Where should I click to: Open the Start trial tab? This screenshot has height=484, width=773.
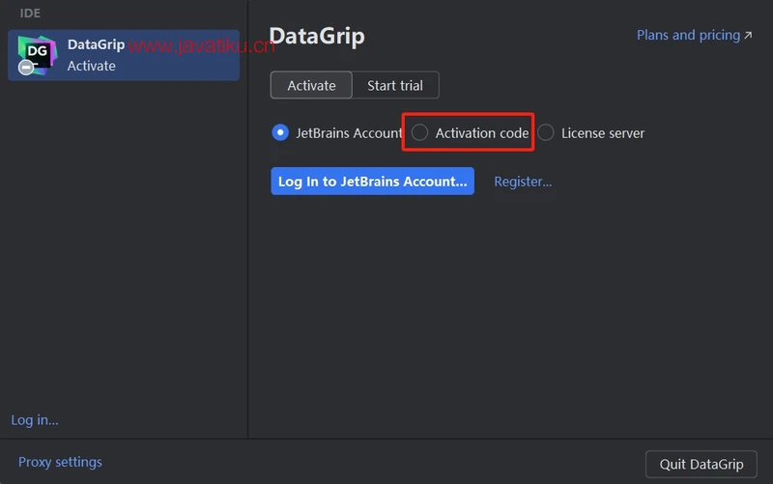coord(395,85)
